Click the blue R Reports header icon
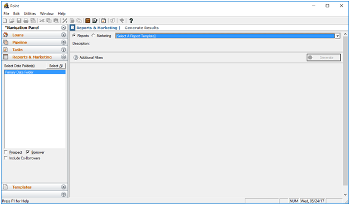350x205 pixels. 72,28
